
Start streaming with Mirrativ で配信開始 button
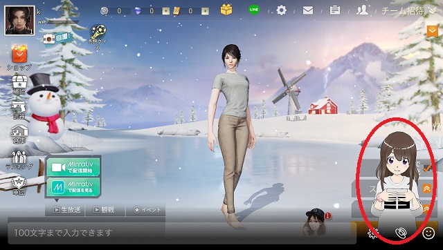[x=73, y=167]
